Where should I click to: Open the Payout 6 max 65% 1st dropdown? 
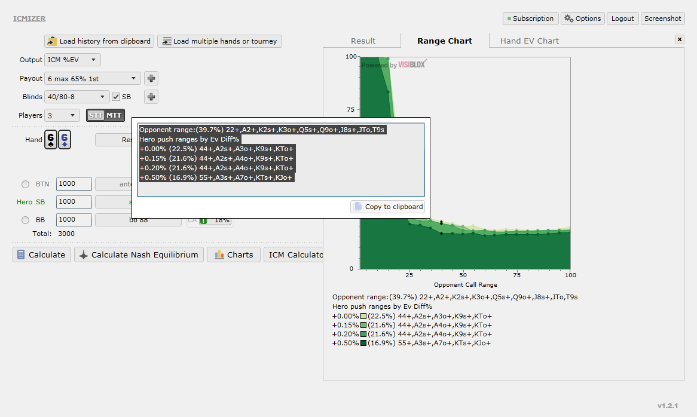[x=93, y=79]
